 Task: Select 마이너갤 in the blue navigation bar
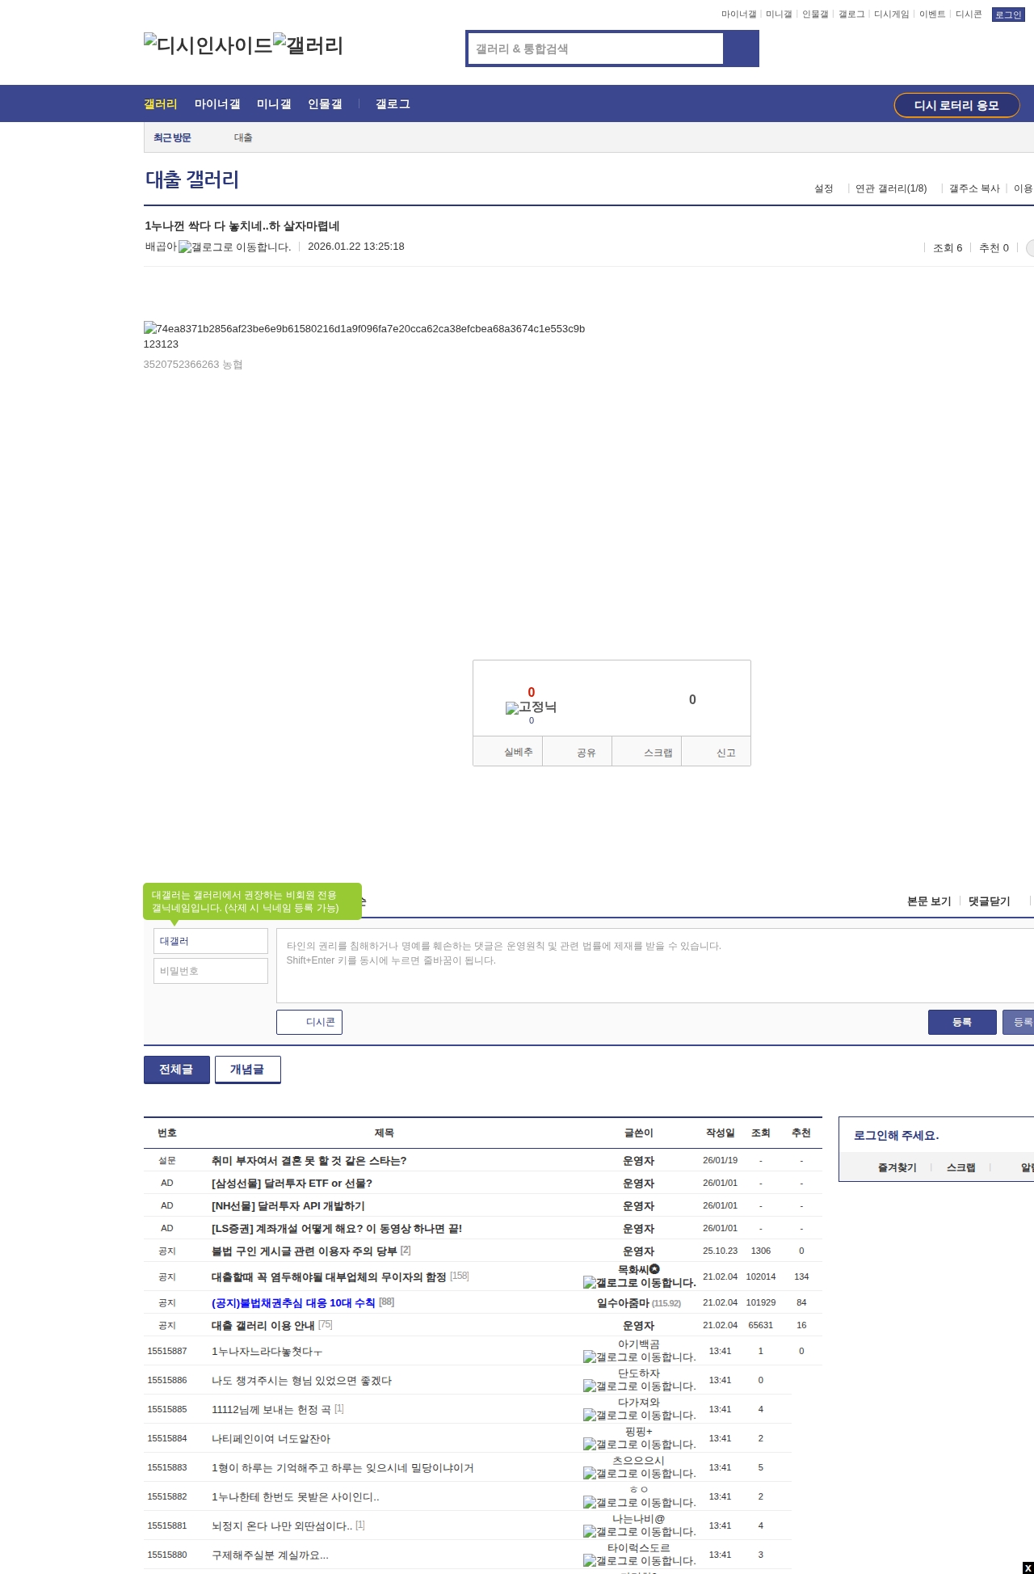click(217, 104)
